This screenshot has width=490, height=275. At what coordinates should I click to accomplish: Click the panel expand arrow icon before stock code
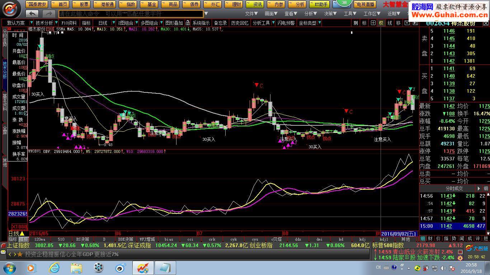click(415, 23)
